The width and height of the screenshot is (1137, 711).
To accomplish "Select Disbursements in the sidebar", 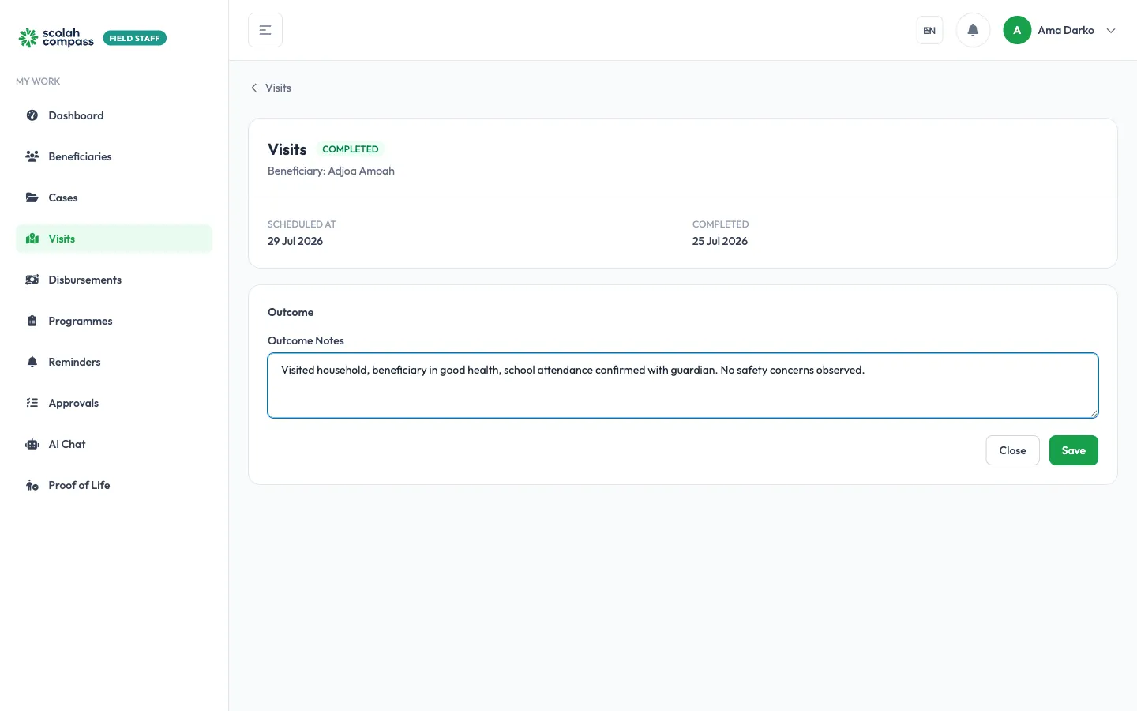I will pos(114,280).
